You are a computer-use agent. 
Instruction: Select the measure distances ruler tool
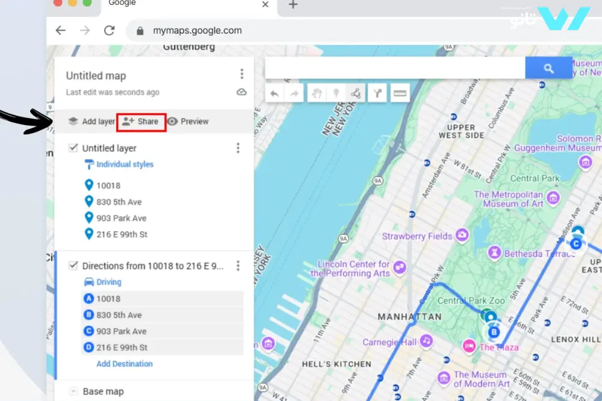(x=400, y=93)
